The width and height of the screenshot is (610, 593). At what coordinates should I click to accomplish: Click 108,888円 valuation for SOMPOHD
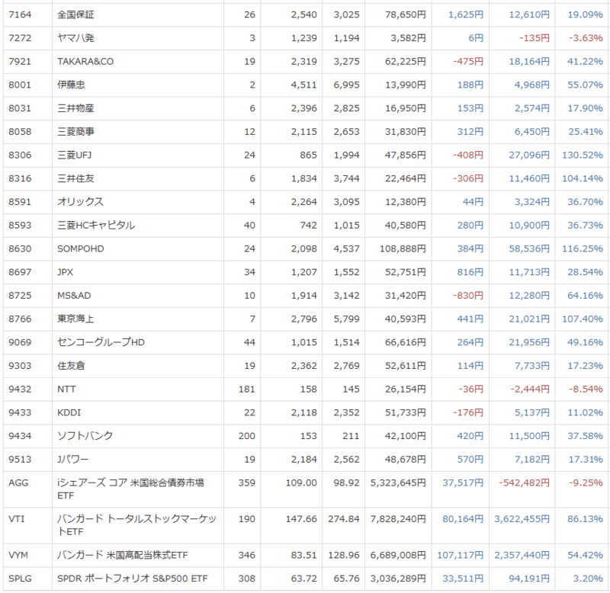click(403, 249)
